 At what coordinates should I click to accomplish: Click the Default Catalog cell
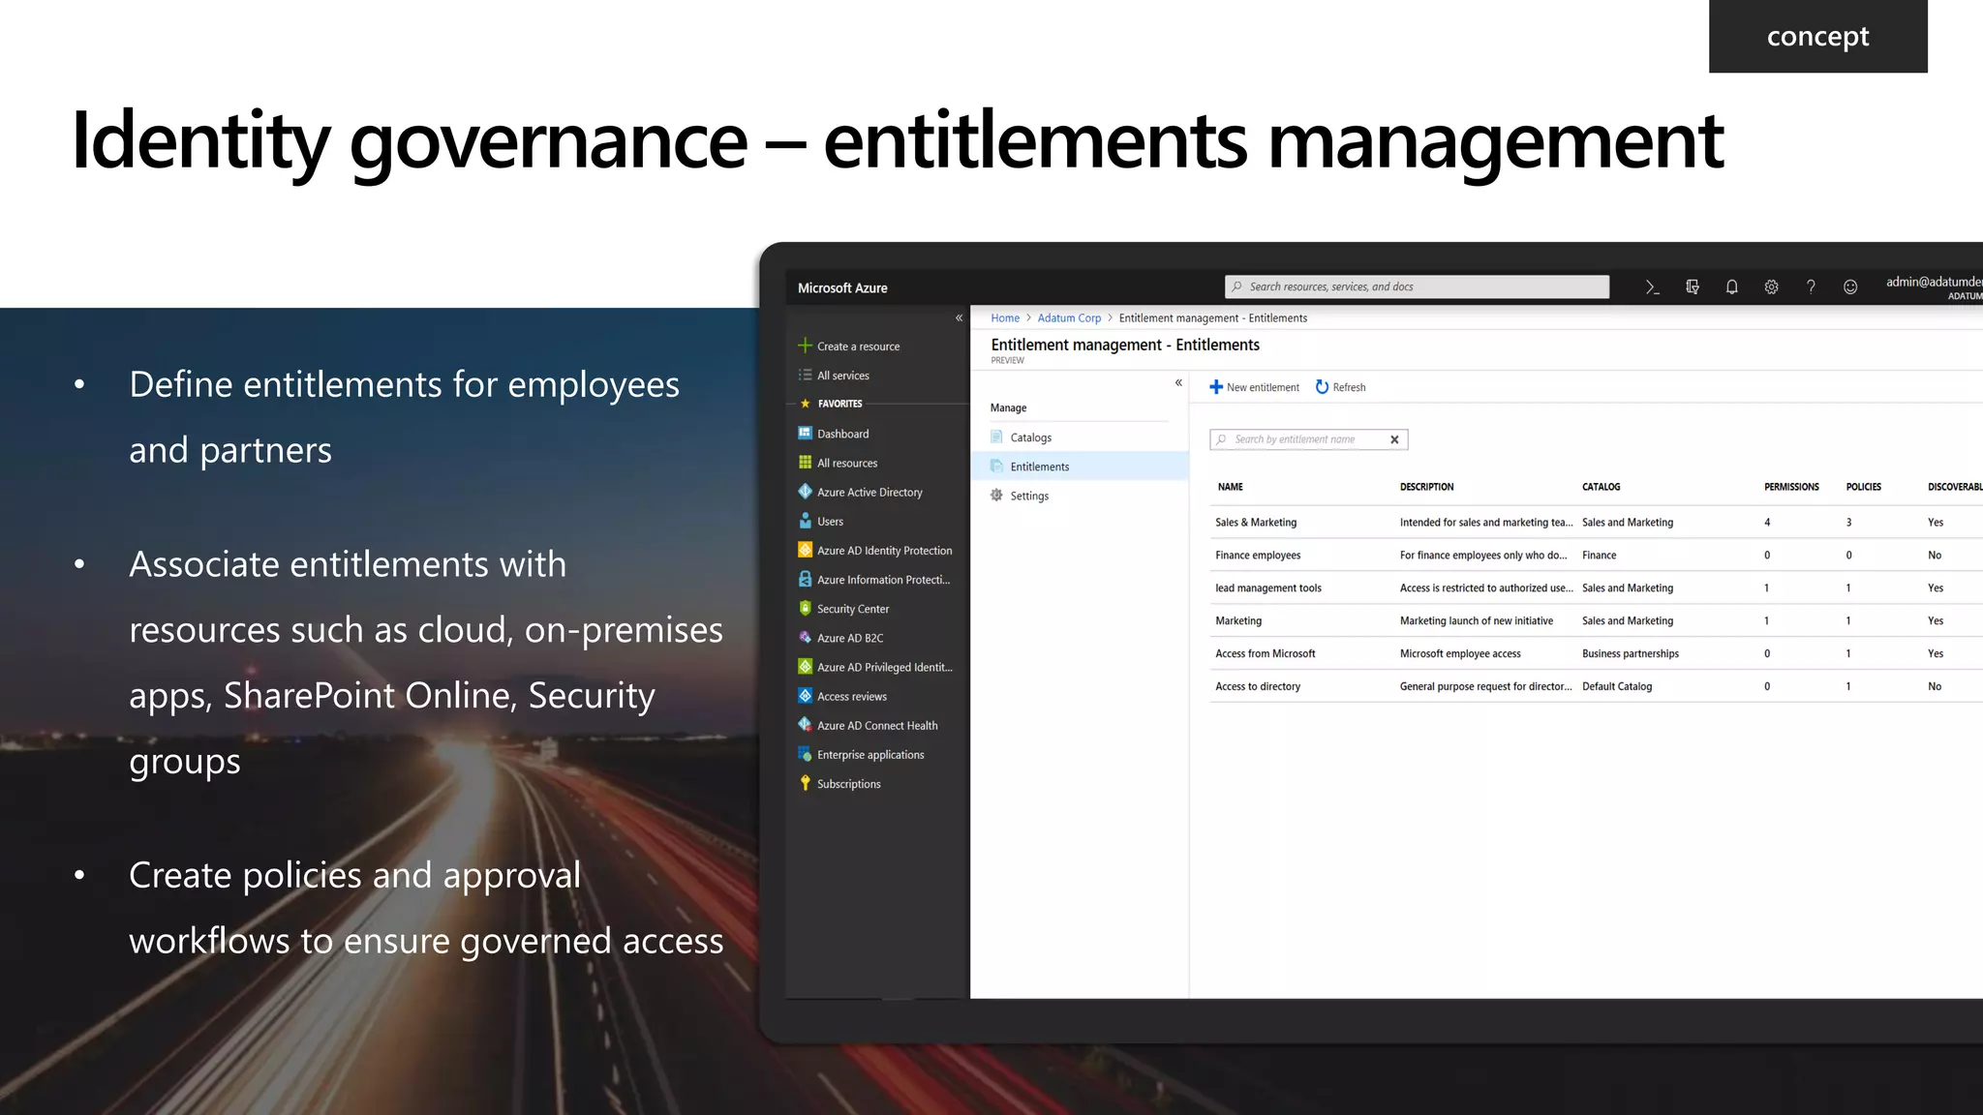[x=1616, y=686]
